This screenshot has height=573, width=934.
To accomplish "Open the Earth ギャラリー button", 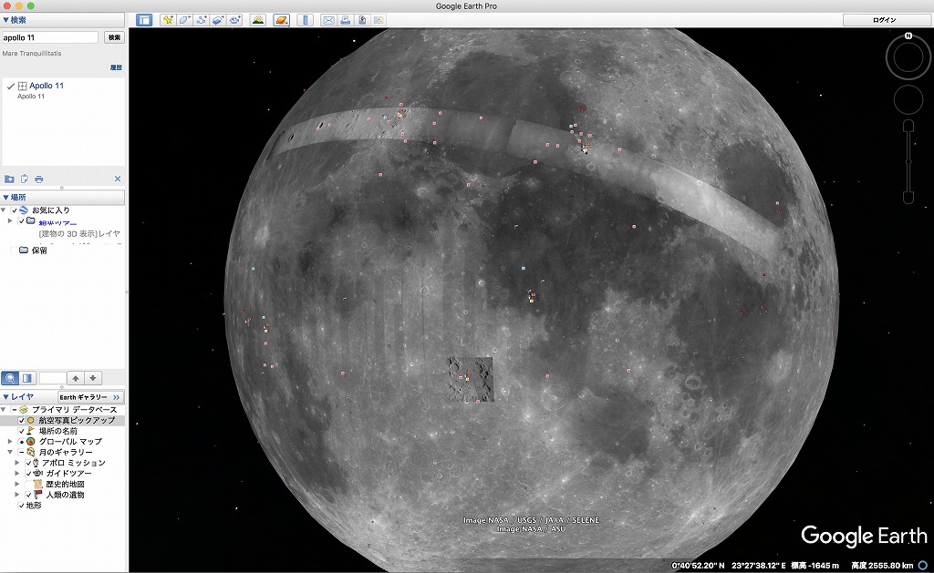I will pos(90,397).
